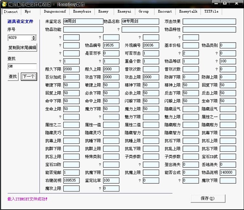
Task: Click the 右键说明 field showing 189535
Action: (x=71, y=180)
